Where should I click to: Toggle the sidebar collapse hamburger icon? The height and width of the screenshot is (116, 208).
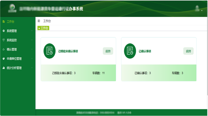39,21
